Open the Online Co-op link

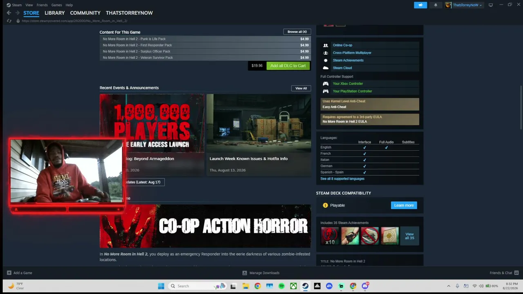point(342,45)
